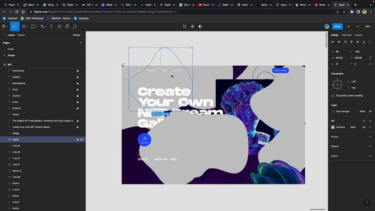Open zoom level 54% dropdown
This screenshot has width=375, height=211.
point(369,26)
